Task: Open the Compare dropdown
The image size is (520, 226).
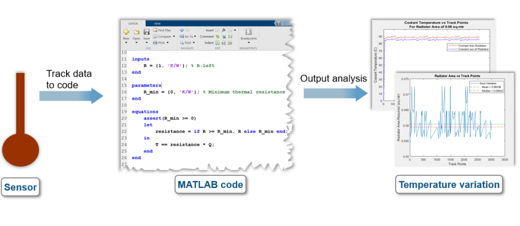Action: click(173, 36)
